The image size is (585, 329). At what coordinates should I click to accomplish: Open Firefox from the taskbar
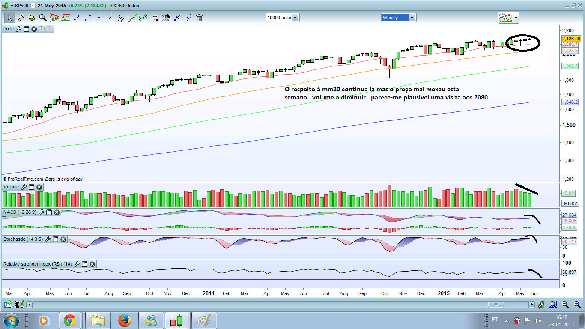coord(125,320)
